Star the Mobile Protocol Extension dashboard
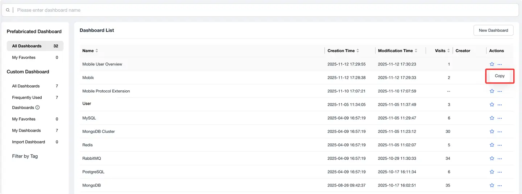The height and width of the screenshot is (194, 522). point(492,91)
